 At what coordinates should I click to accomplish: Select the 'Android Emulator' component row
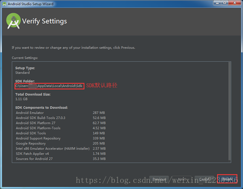61,113
